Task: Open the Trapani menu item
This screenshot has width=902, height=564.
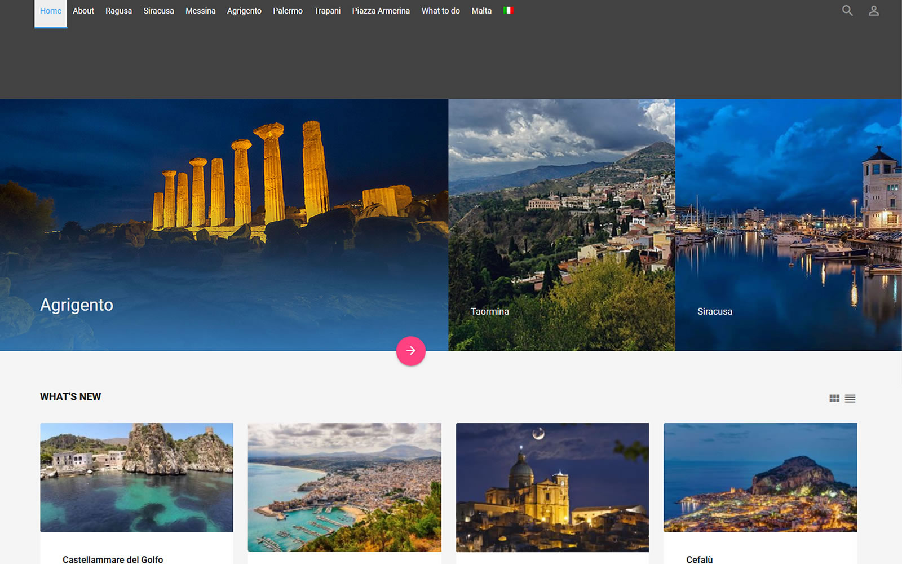Action: [327, 11]
